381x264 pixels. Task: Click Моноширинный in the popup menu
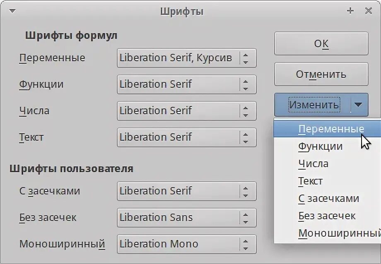point(337,233)
